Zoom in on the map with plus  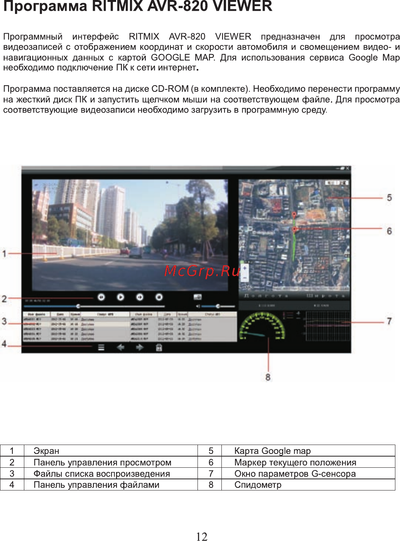pos(245,268)
